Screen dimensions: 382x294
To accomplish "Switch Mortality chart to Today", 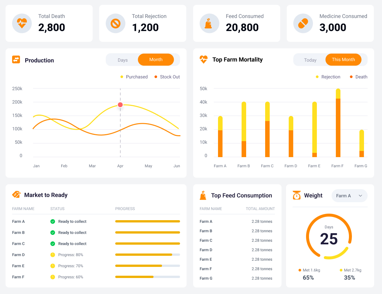I will pos(310,60).
